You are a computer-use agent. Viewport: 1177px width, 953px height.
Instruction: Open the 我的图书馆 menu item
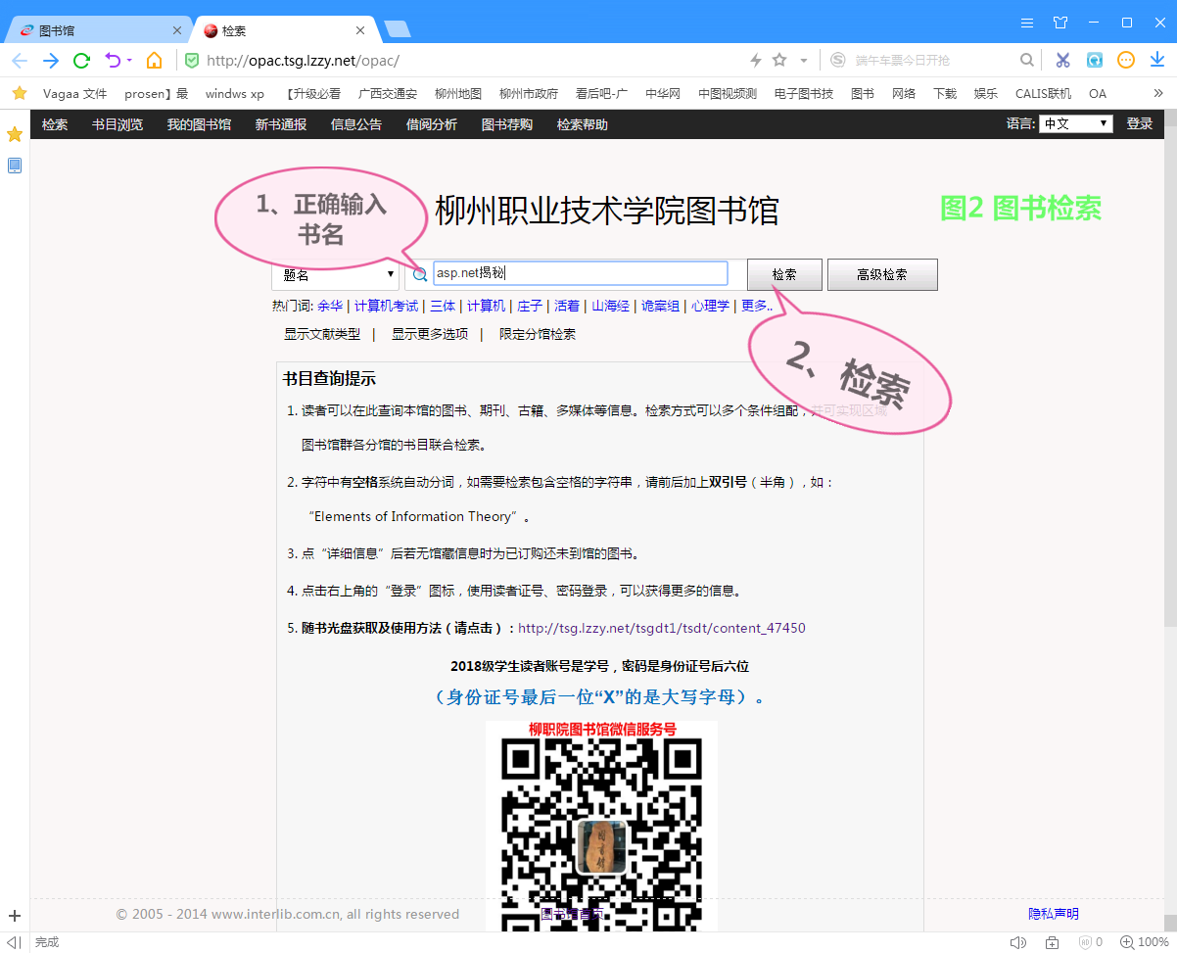(x=199, y=124)
